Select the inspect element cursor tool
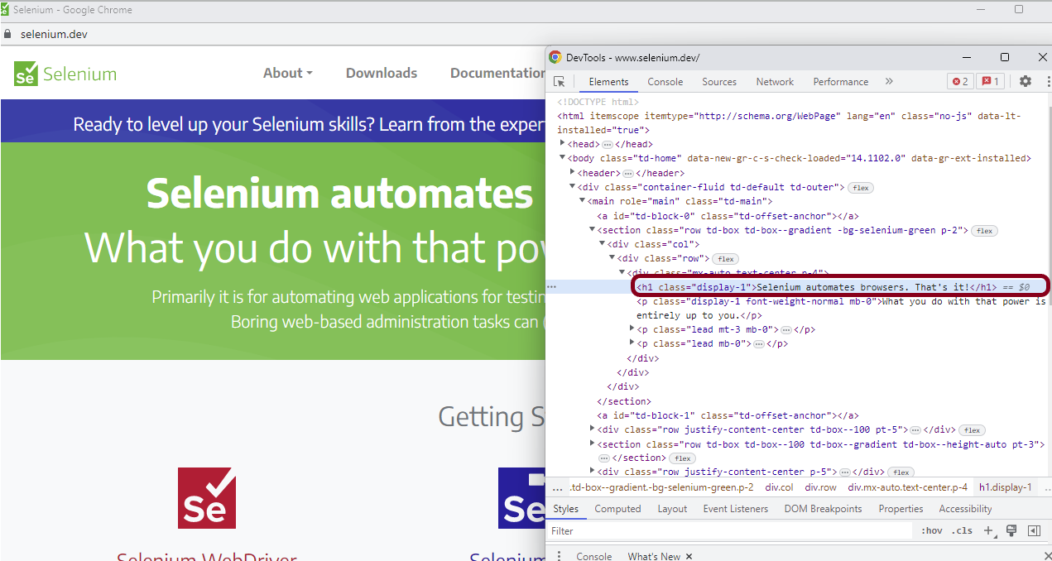 [560, 81]
